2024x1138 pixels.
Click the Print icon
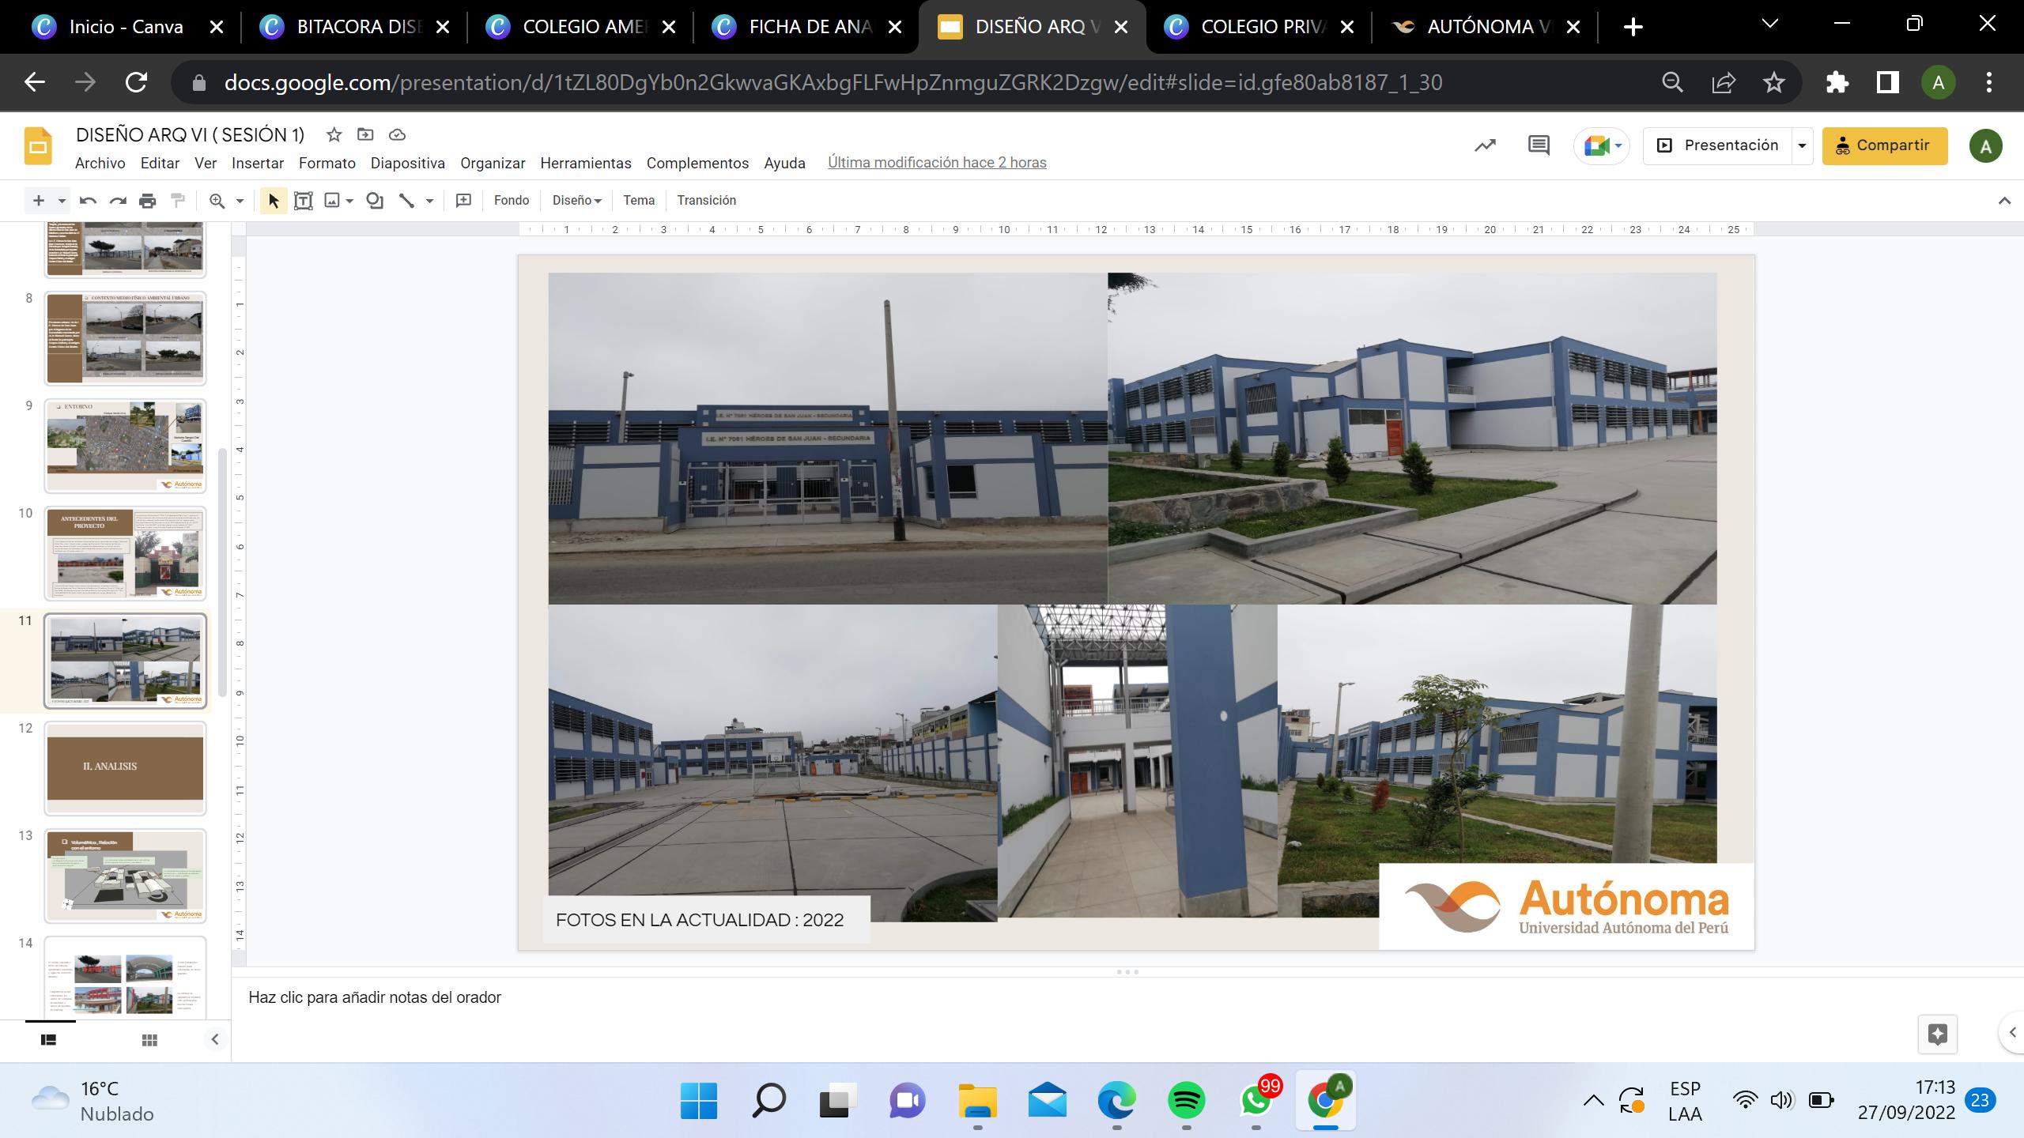pyautogui.click(x=148, y=201)
